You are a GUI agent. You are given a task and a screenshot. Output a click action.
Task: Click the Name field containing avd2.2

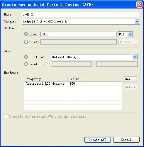81,14
